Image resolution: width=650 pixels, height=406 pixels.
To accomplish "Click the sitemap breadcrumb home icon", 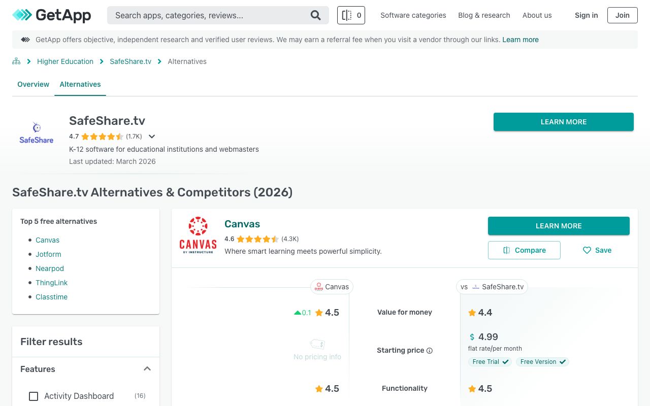I will 16,61.
